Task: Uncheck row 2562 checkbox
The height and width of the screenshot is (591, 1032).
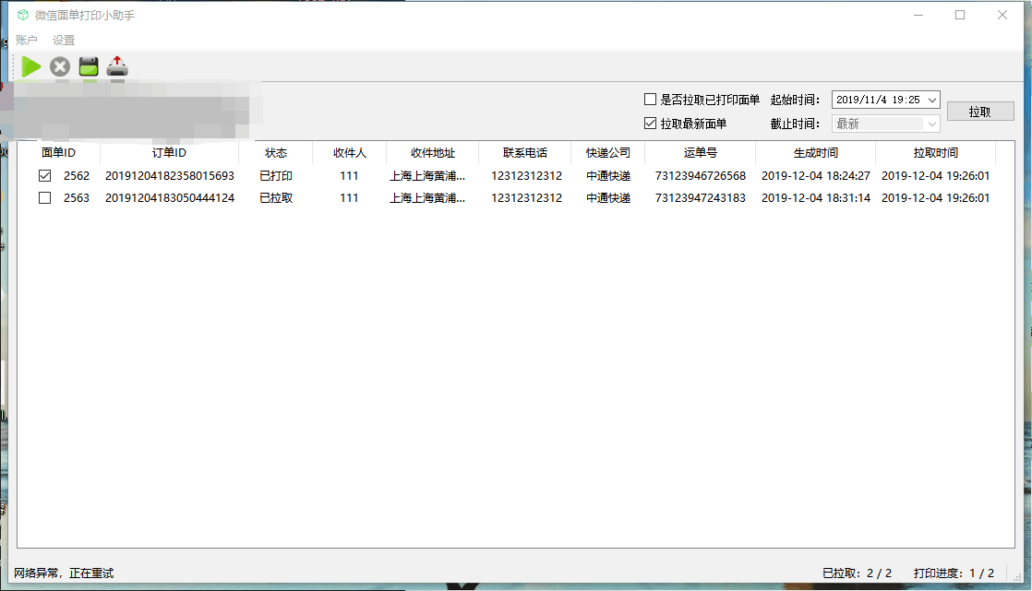Action: tap(44, 175)
